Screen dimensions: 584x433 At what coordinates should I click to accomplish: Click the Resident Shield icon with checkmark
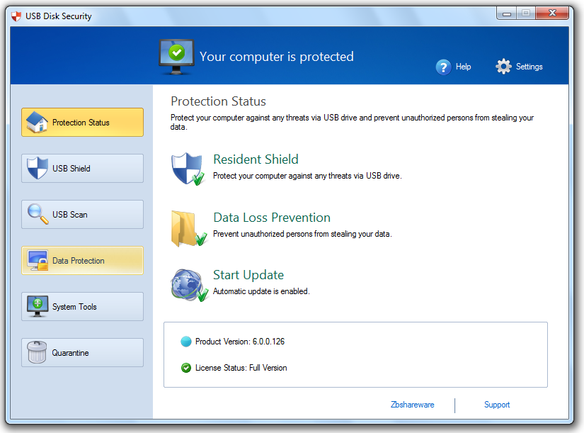coord(188,169)
